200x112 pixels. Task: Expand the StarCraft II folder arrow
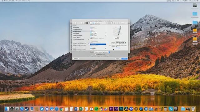(x=105, y=36)
